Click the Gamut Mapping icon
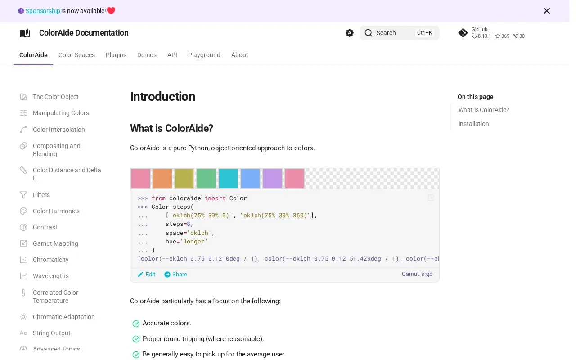Image resolution: width=576 pixels, height=360 pixels. click(23, 243)
